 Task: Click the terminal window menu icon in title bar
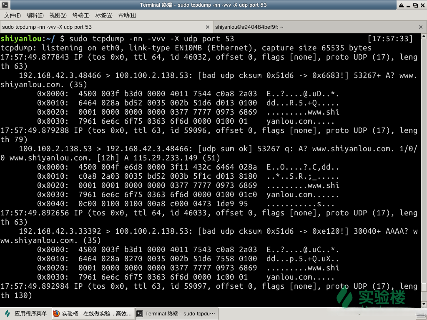pyautogui.click(x=5, y=5)
